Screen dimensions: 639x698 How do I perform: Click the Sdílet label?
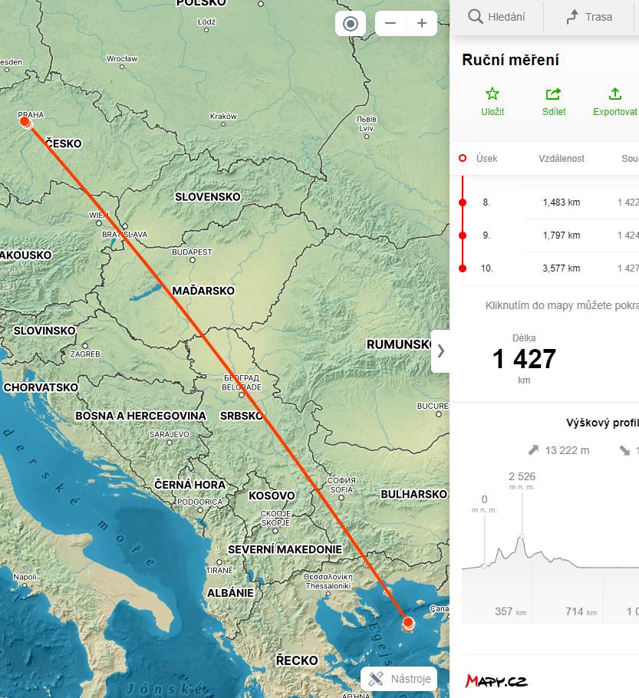pos(554,112)
